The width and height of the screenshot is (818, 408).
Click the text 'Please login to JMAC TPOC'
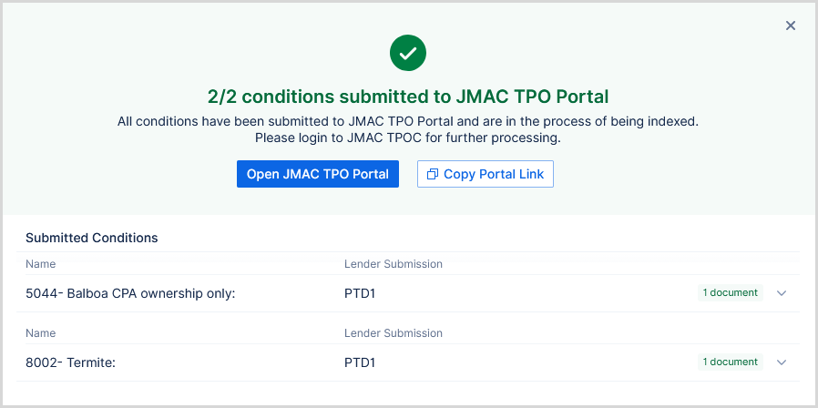tap(408, 138)
